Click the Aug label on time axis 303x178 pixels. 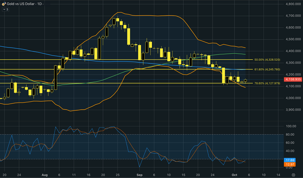[x=45, y=175]
